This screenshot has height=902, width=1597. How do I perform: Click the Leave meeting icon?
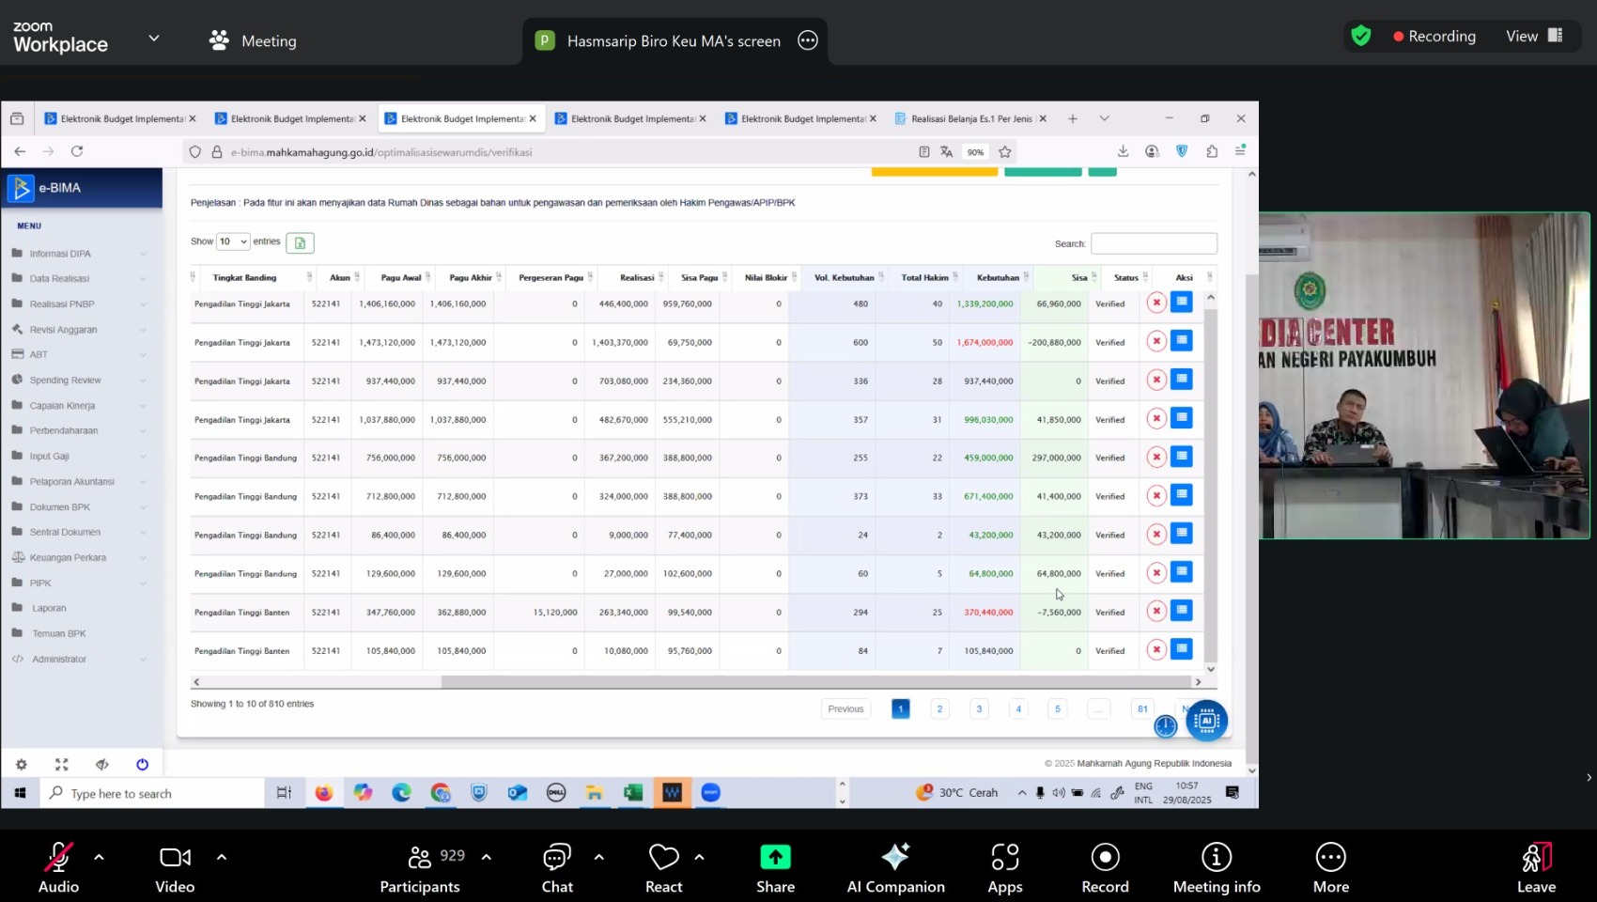tap(1536, 857)
